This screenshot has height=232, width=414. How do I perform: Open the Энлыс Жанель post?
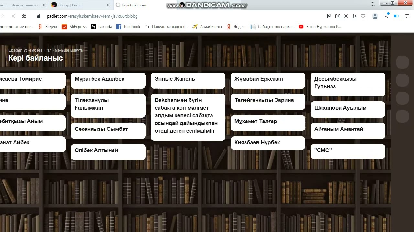(188, 80)
